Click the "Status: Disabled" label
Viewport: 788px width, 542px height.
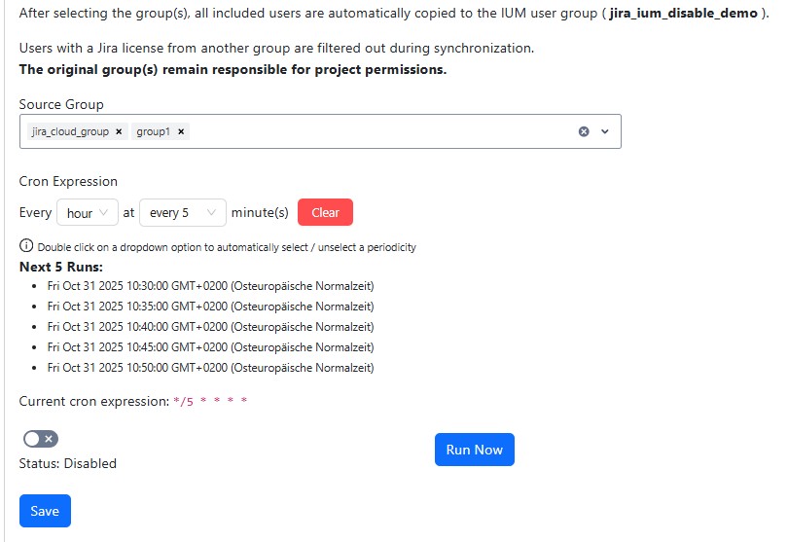click(x=68, y=463)
